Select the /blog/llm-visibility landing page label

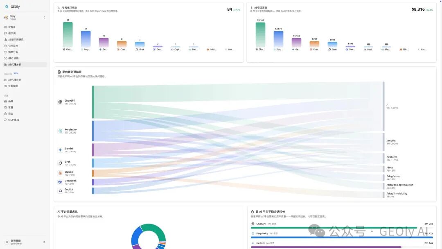tap(397, 193)
